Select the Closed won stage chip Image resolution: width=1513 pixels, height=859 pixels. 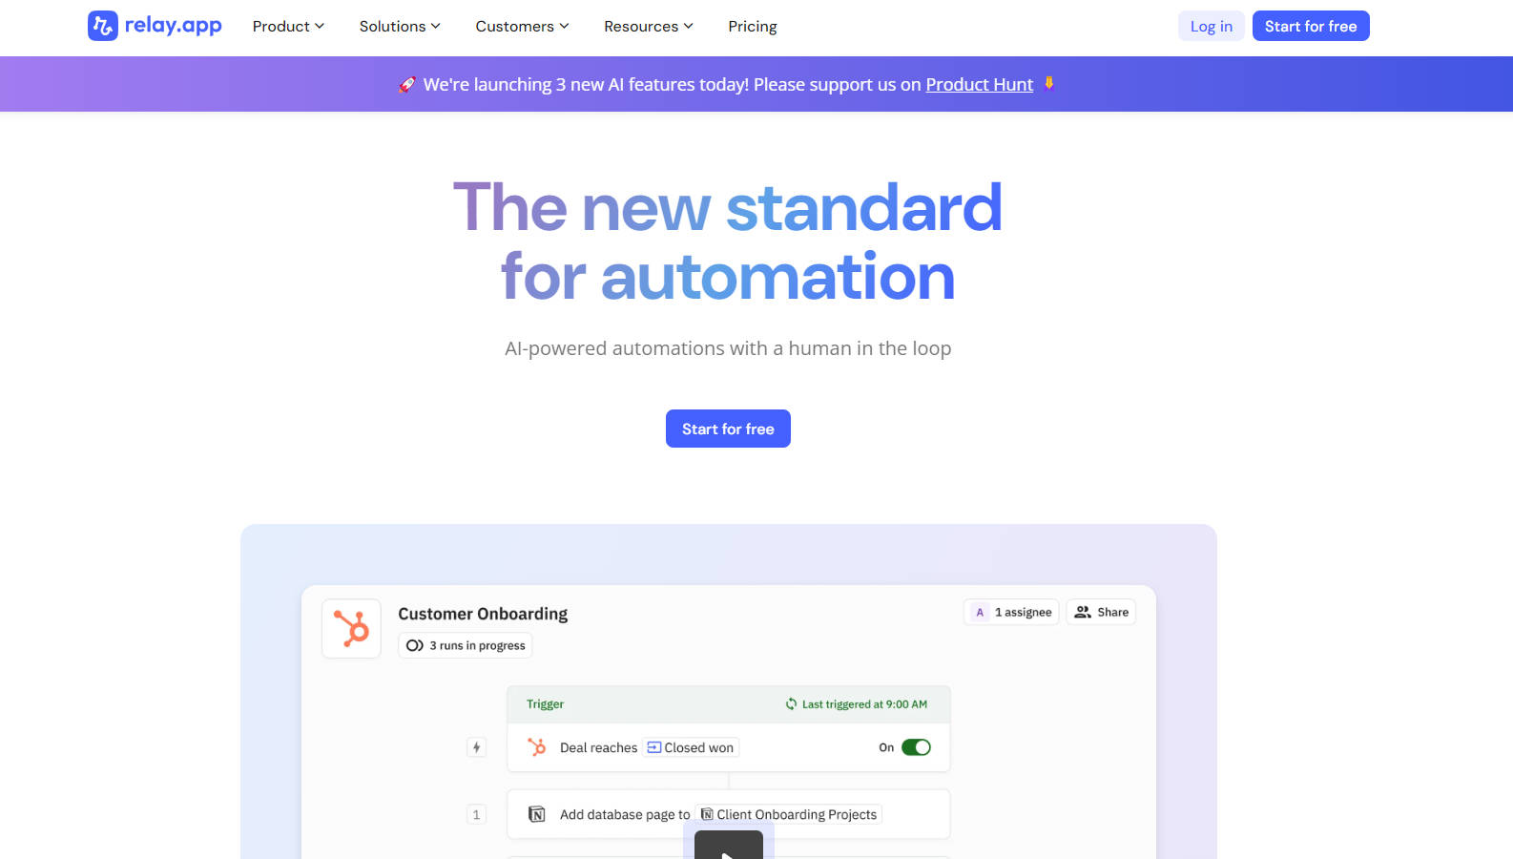(691, 747)
